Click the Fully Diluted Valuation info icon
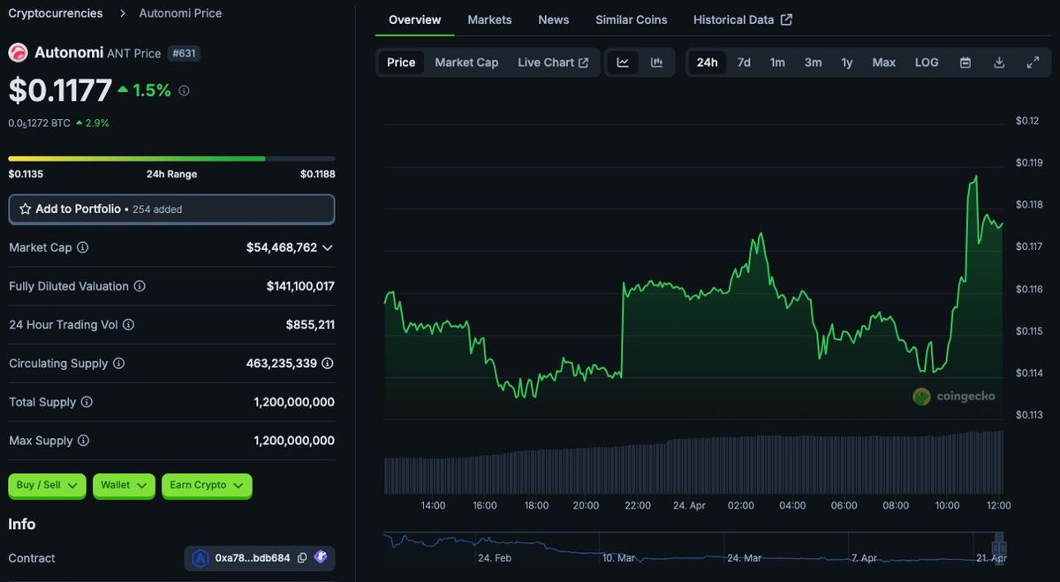The height and width of the screenshot is (582, 1060). pyautogui.click(x=140, y=286)
